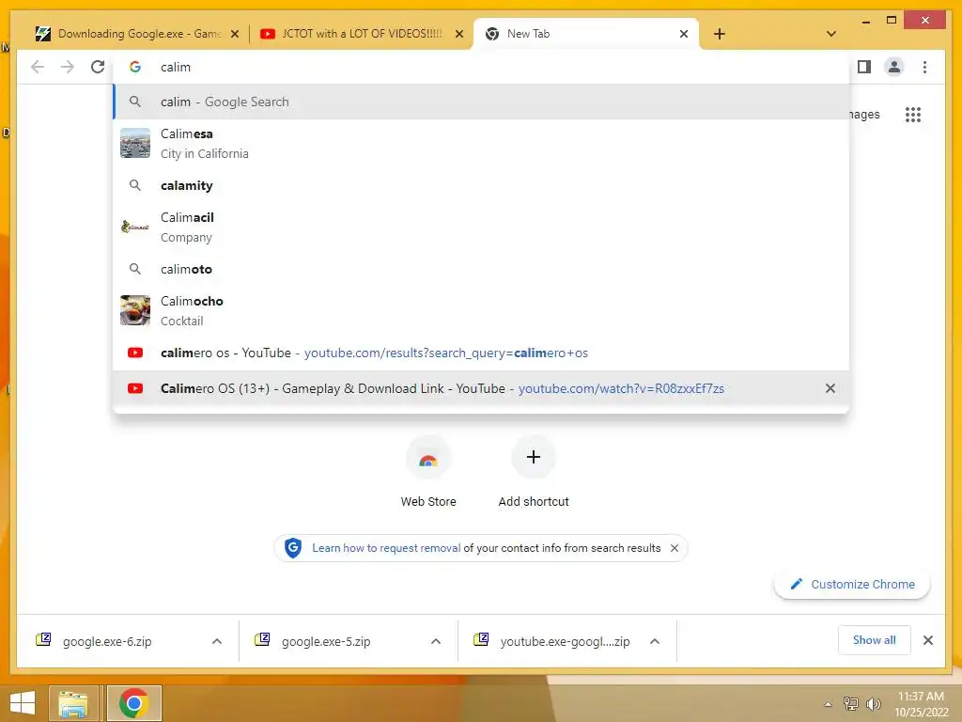Screen dimensions: 962x722
Task: Choose the calamity search suggestion
Action: pos(481,185)
